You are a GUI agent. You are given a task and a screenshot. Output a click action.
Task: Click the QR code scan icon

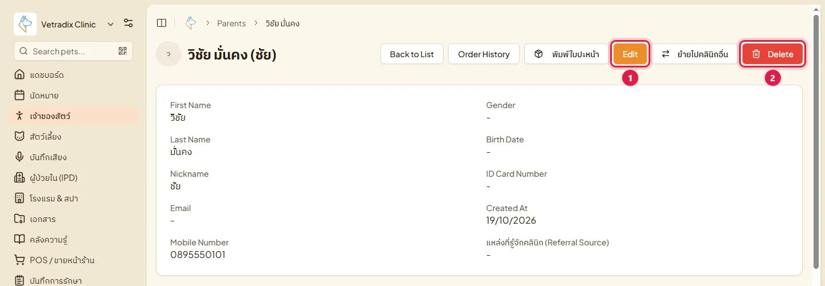[x=123, y=51]
